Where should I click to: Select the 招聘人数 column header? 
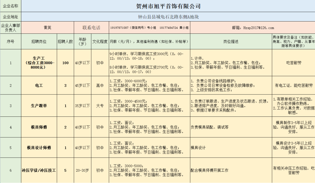66,42
